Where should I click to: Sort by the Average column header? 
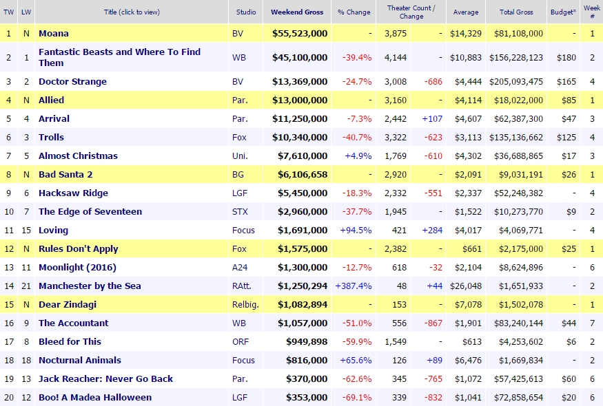(465, 12)
